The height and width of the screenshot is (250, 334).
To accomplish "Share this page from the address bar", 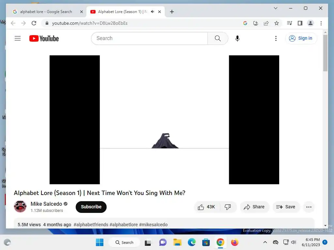I will [266, 23].
